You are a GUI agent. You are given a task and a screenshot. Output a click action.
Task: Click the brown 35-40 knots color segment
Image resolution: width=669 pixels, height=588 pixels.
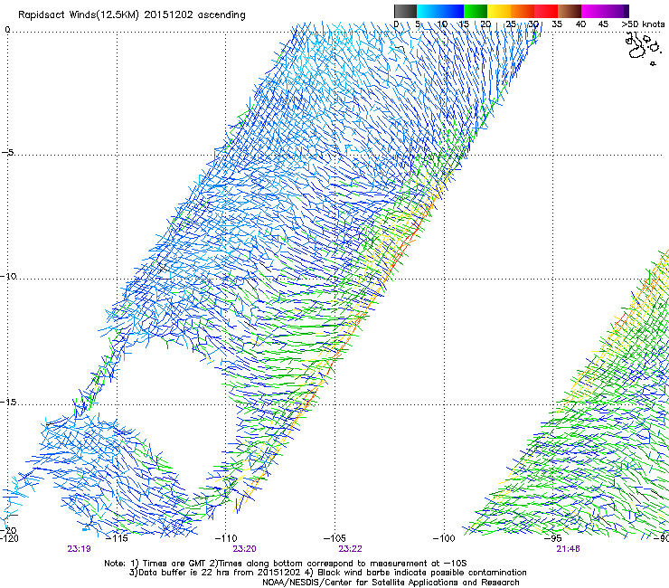click(570, 11)
